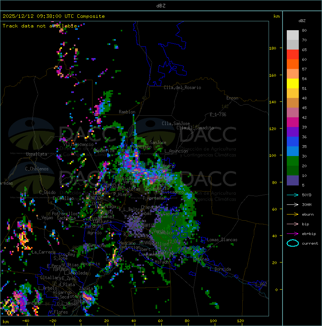Click the 0 tick on horizontal km axis
Viewport: 322px width, 326px height.
(80, 321)
